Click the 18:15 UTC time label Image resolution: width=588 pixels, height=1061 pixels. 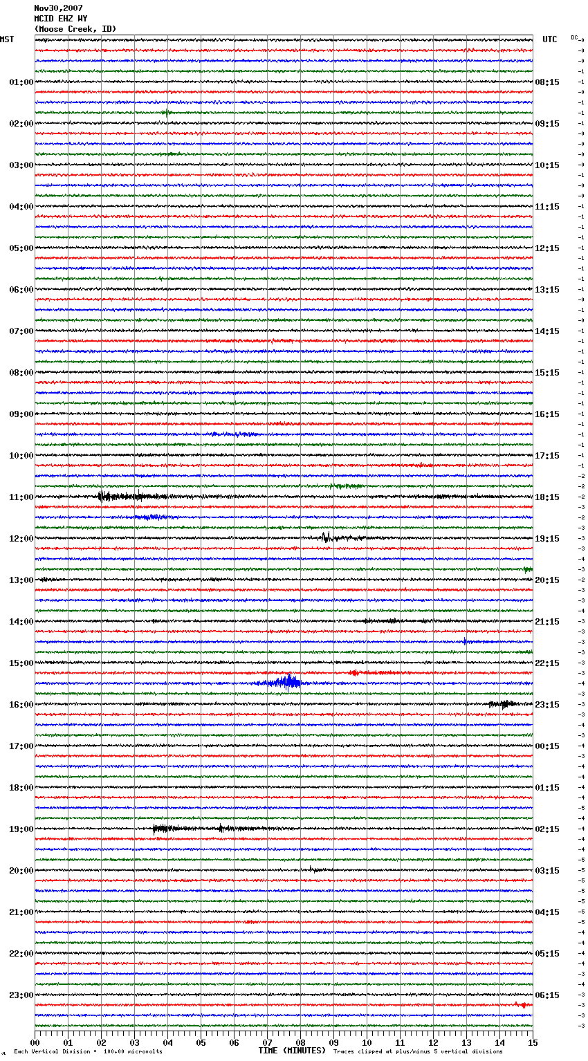coord(547,497)
